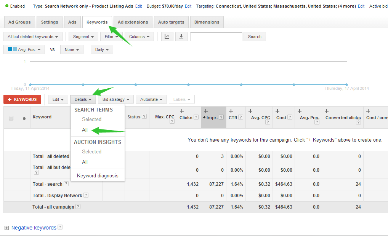Click the Search button
This screenshot has height=236, width=388.
(x=255, y=37)
